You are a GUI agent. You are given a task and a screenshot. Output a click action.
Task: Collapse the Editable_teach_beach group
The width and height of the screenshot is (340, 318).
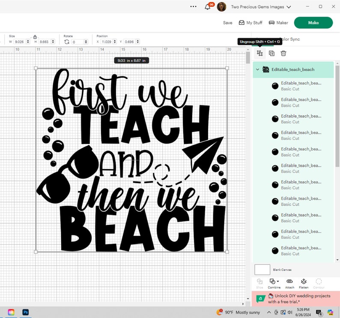point(257,69)
